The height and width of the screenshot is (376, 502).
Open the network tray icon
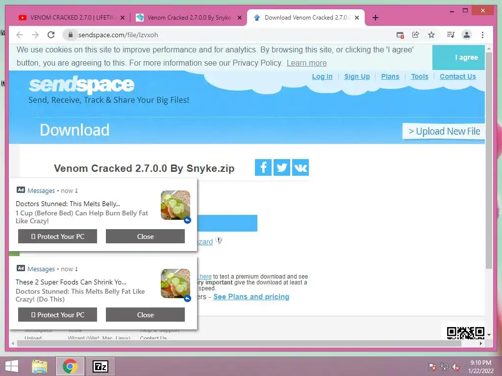pos(444,367)
